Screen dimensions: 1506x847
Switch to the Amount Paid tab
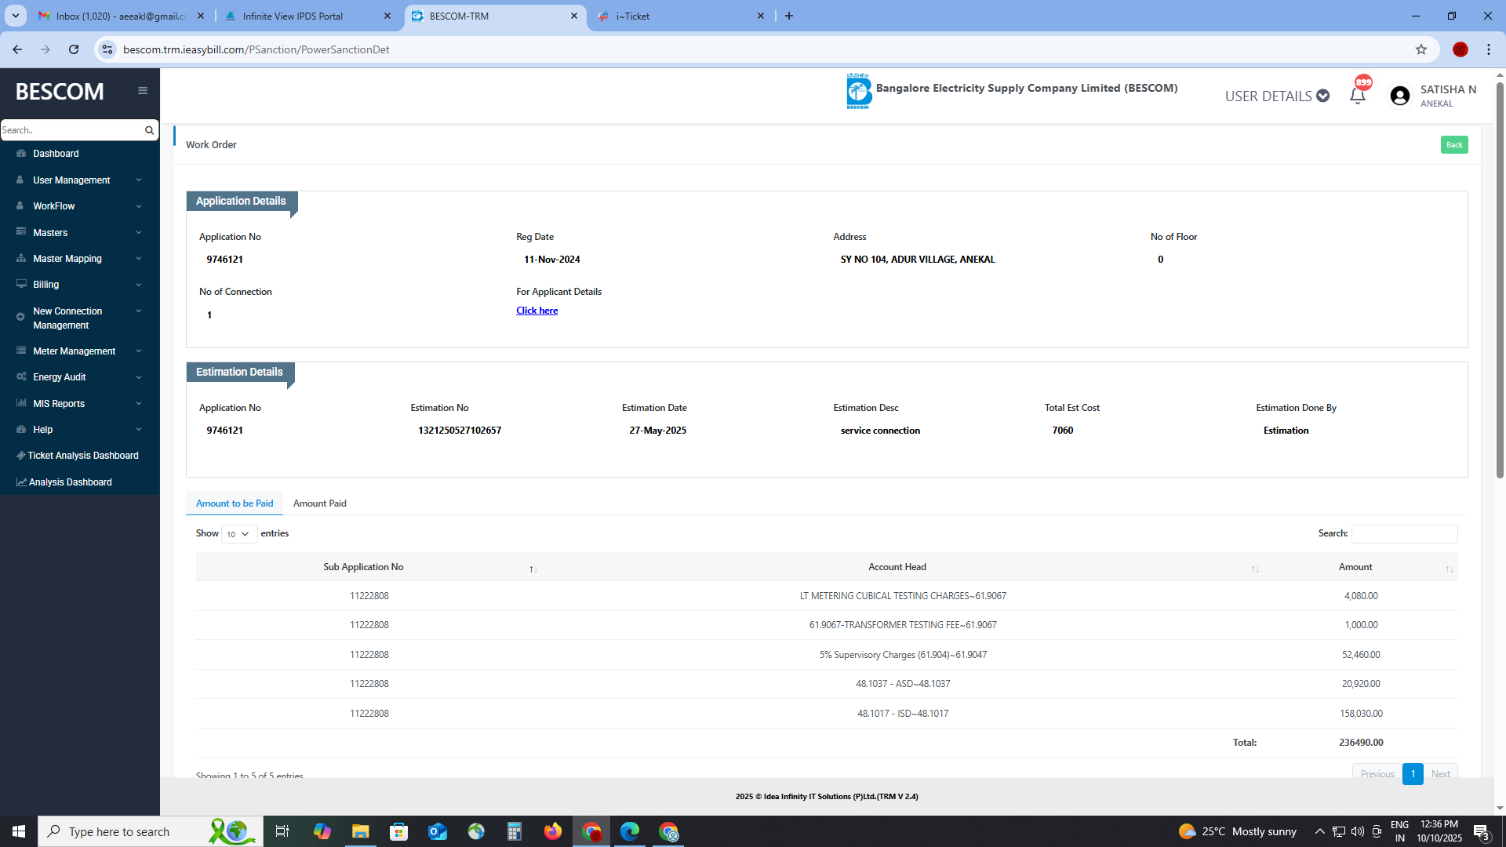319,503
